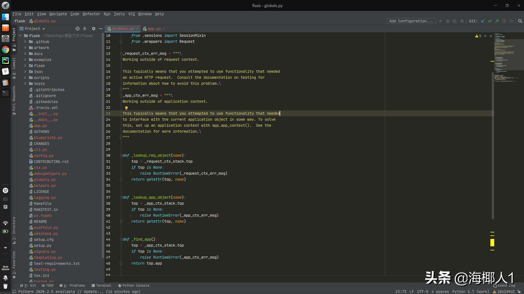Screen dimensions: 524x294
Task: Expand the artwork folder in the project tree
Action: pyautogui.click(x=25, y=48)
